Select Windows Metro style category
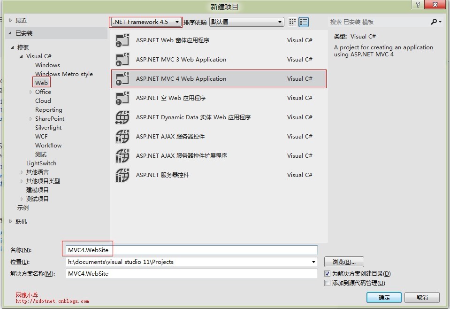 coord(64,74)
